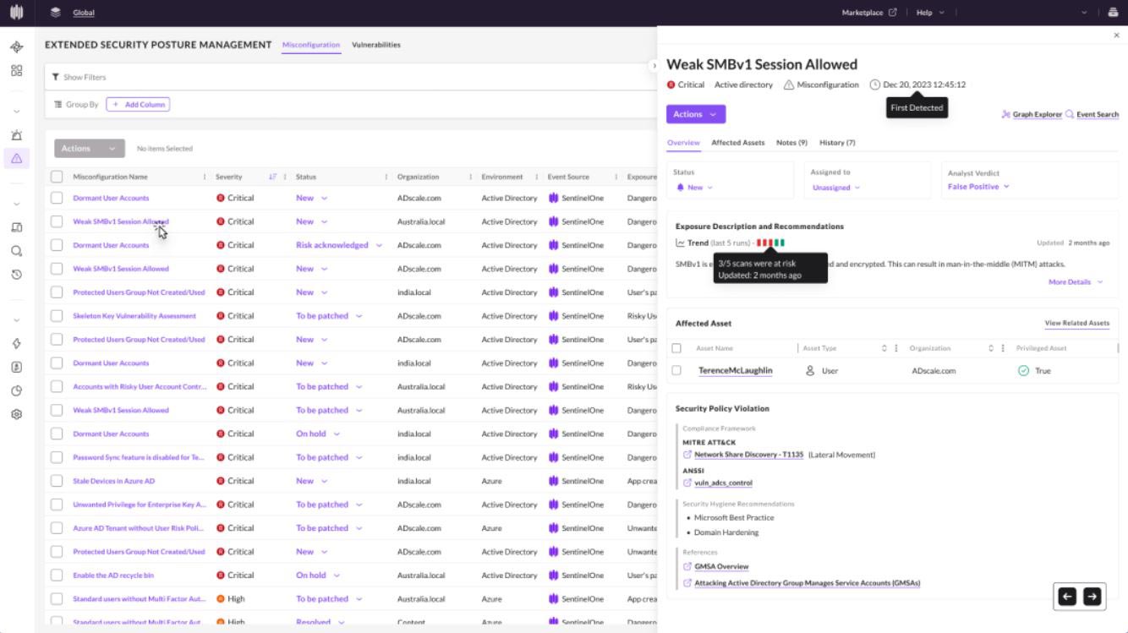
Task: Open the GMSA Overview reference link
Action: click(721, 567)
